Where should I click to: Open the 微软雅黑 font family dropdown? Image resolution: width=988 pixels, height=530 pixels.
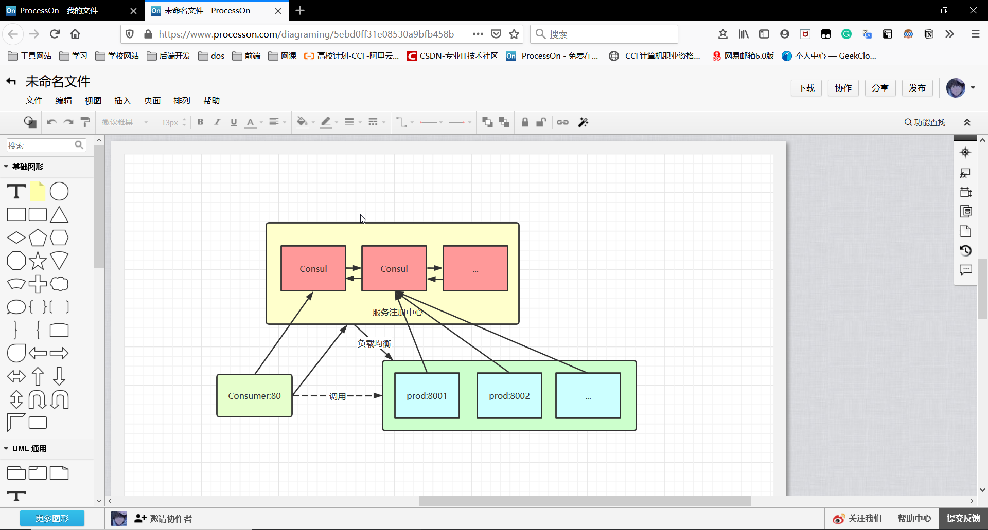tap(125, 122)
